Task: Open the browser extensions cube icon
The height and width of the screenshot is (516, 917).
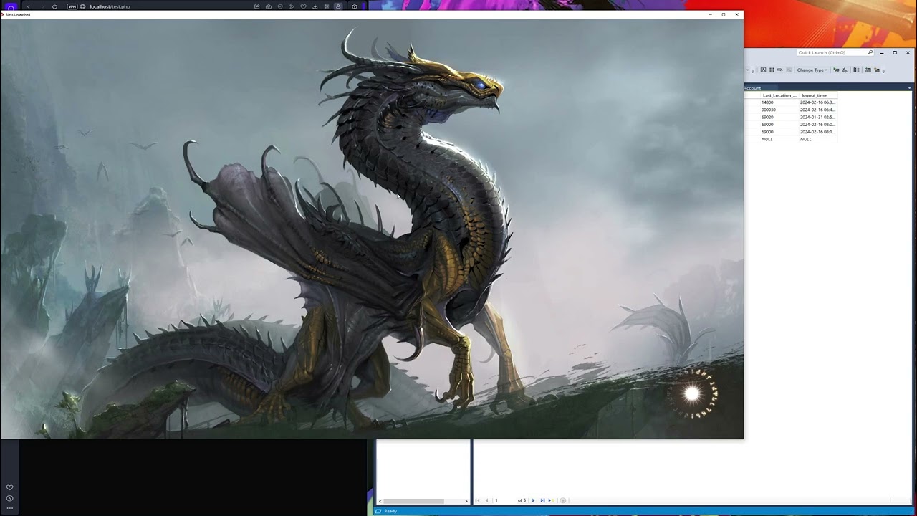Action: [355, 6]
